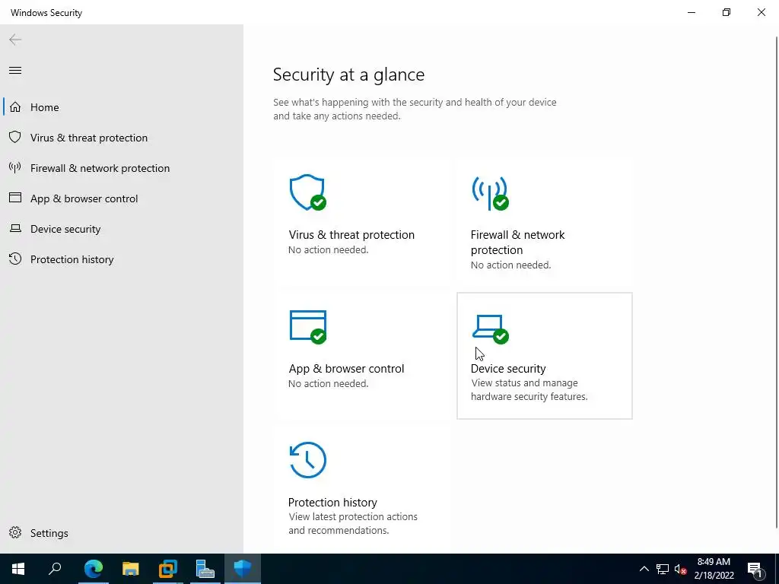Click the large browser window tile icon
Viewport: 779px width, 584px height.
click(x=308, y=327)
